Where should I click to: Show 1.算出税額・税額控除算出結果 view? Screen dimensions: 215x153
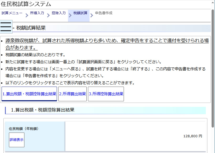tap(29, 94)
